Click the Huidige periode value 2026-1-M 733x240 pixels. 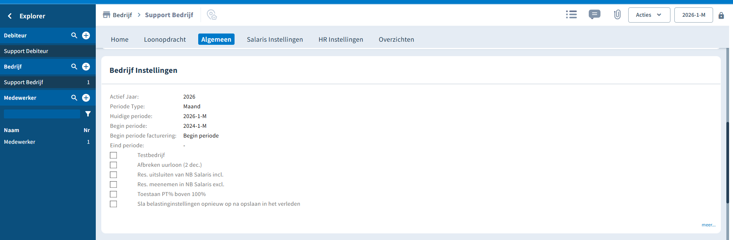pyautogui.click(x=195, y=116)
